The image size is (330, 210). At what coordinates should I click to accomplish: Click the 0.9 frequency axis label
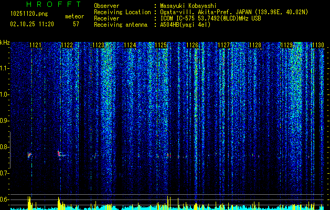[x=4, y=121]
